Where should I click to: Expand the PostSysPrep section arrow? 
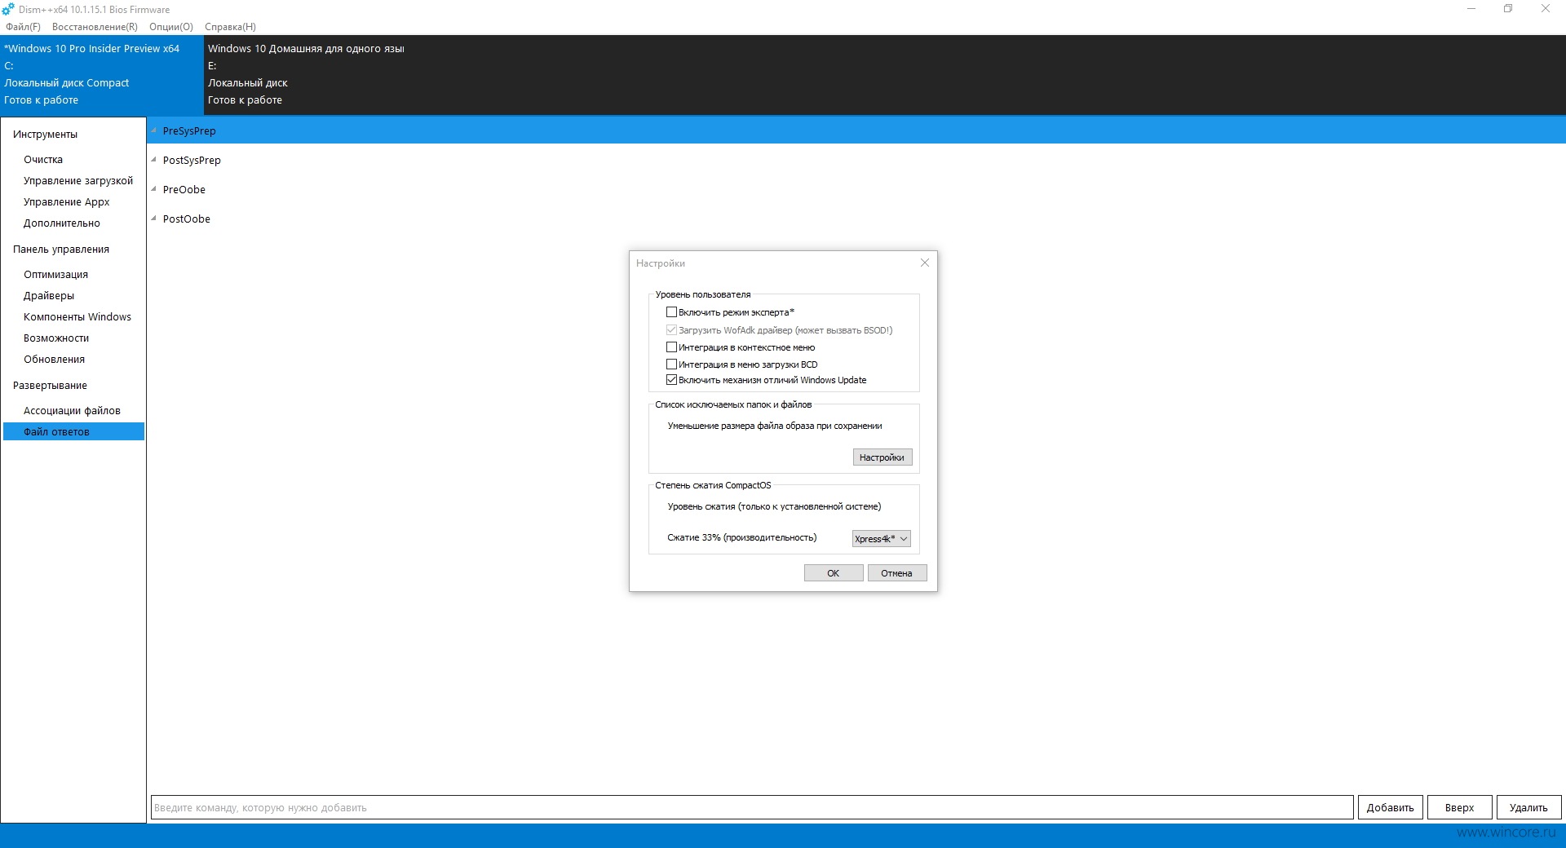(x=153, y=160)
